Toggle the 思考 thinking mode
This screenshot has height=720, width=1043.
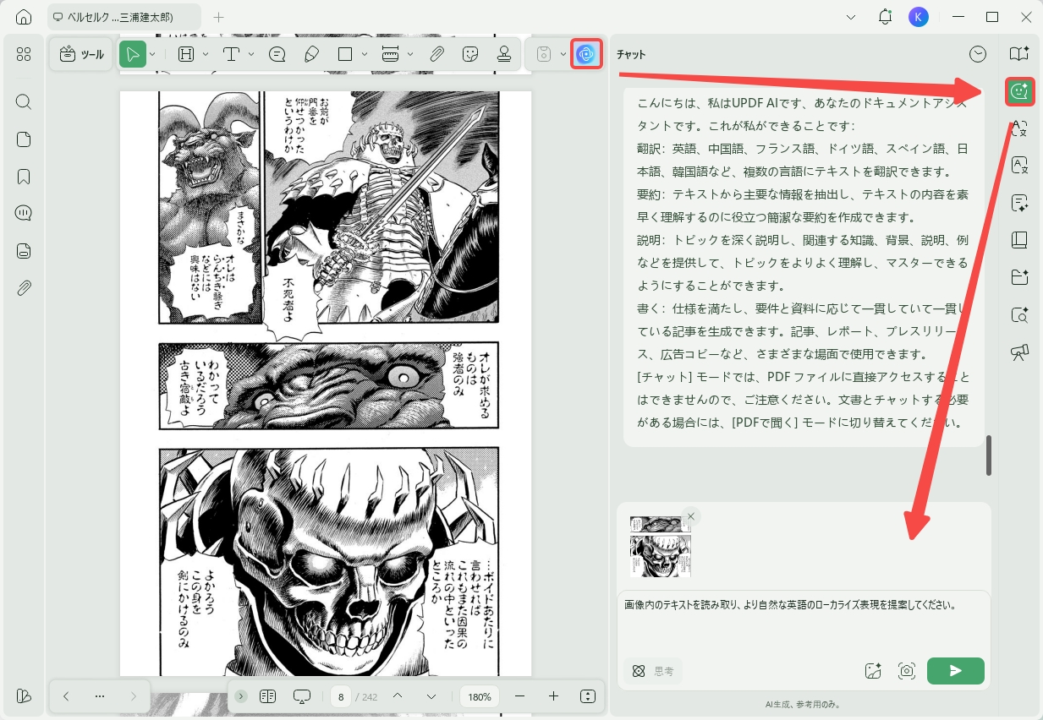coord(653,671)
